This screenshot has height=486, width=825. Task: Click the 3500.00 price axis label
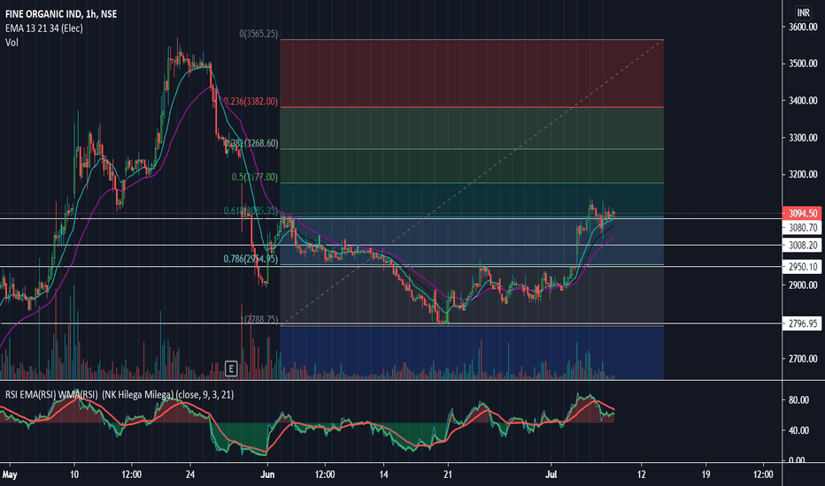pos(803,64)
